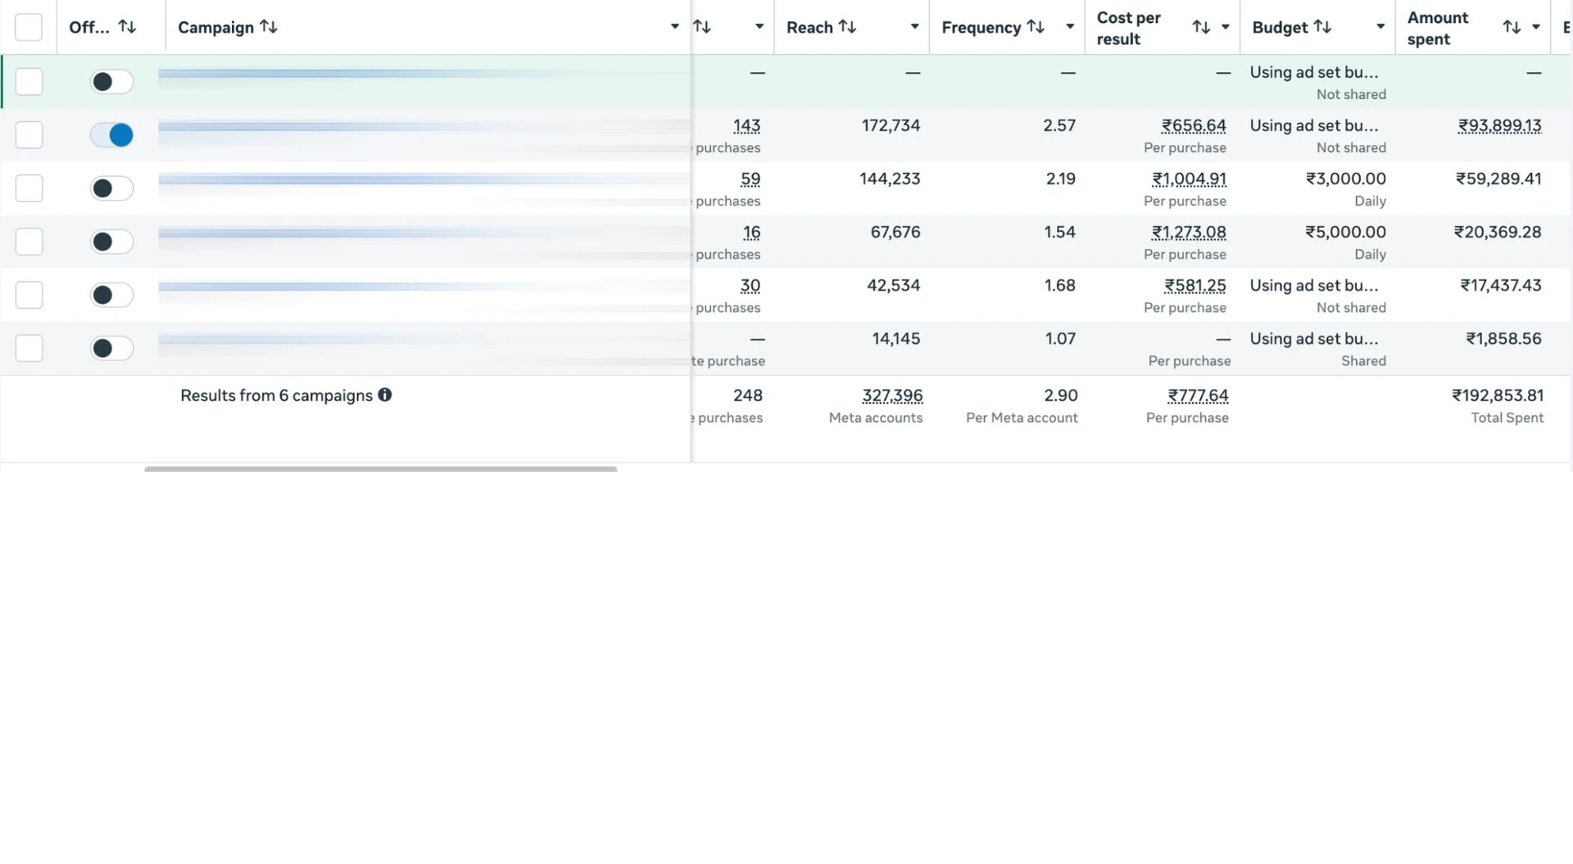Turn on the first highlighted campaign toggle

(111, 81)
